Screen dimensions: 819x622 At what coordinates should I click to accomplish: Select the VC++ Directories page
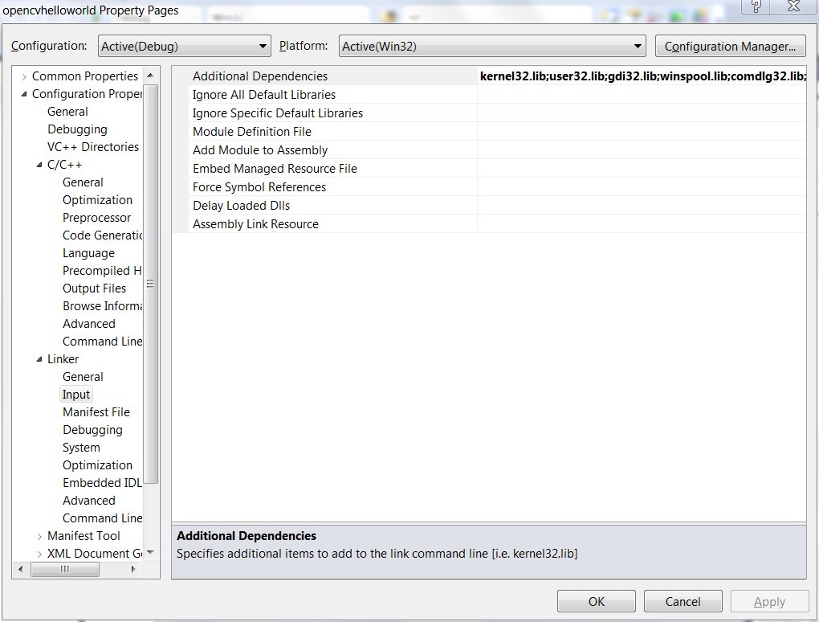click(x=92, y=146)
